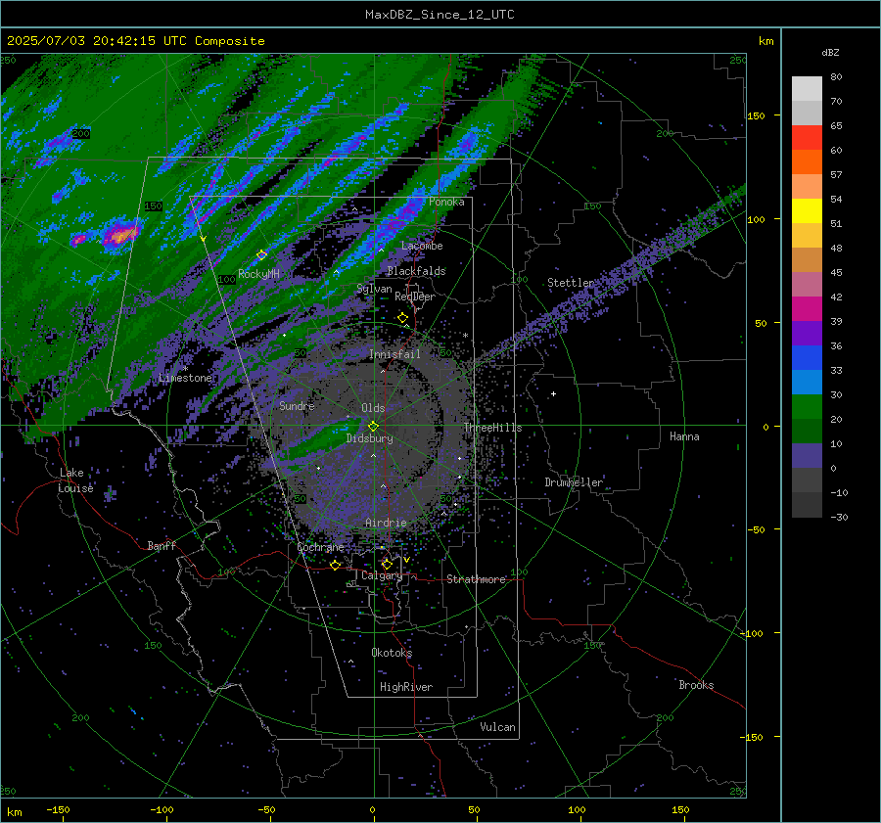Click the -30 value on dBZ legend

coord(839,518)
